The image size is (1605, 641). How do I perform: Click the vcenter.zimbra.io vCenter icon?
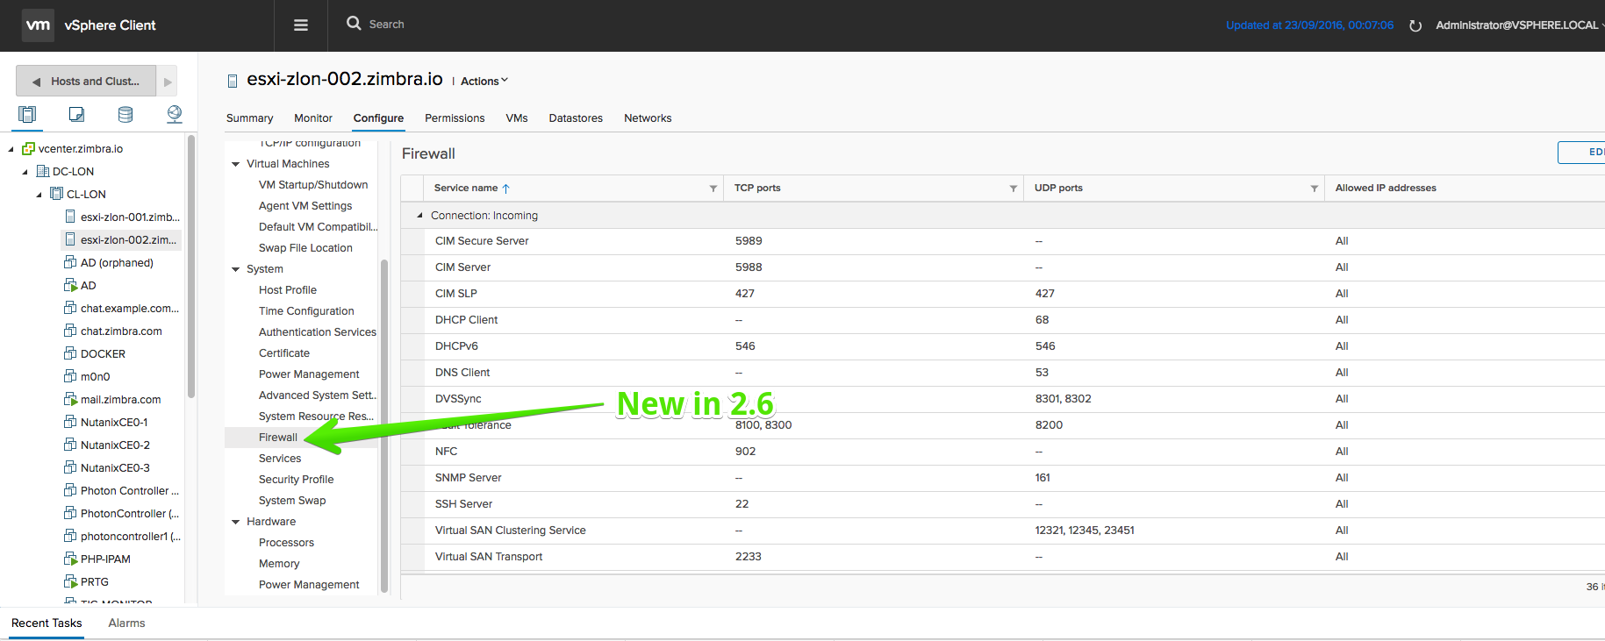click(x=28, y=149)
